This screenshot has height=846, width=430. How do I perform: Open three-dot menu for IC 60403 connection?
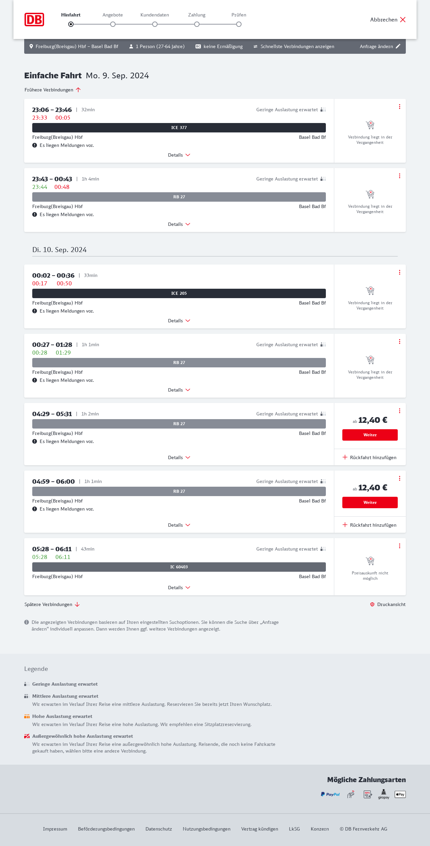point(399,546)
